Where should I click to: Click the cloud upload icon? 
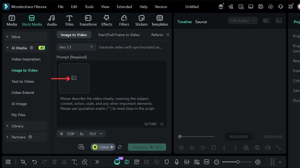click(x=270, y=7)
